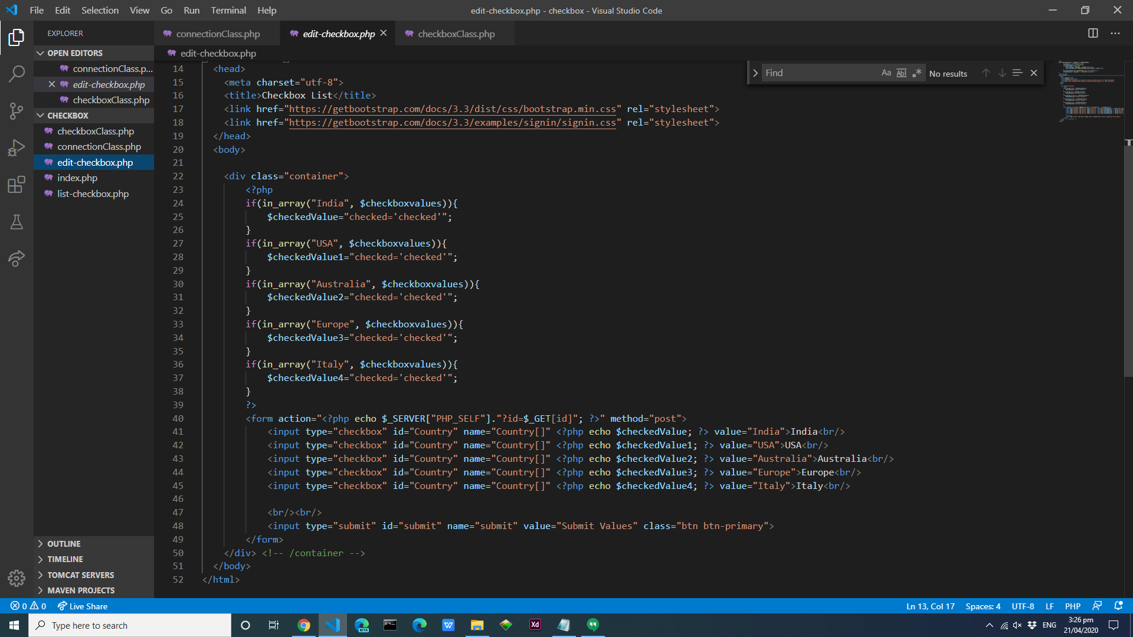Viewport: 1133px width, 637px height.
Task: Click the Live Share icon in the activity bar
Action: click(x=16, y=259)
